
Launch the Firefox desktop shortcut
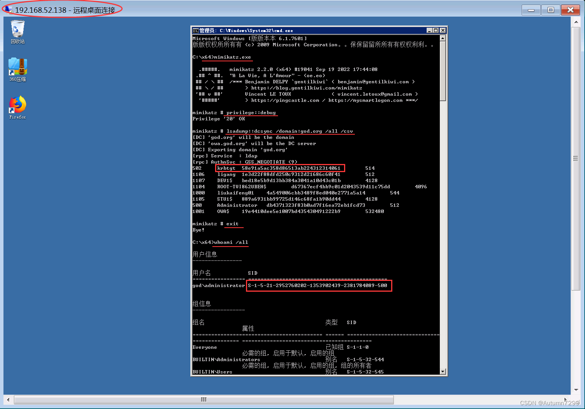click(17, 107)
